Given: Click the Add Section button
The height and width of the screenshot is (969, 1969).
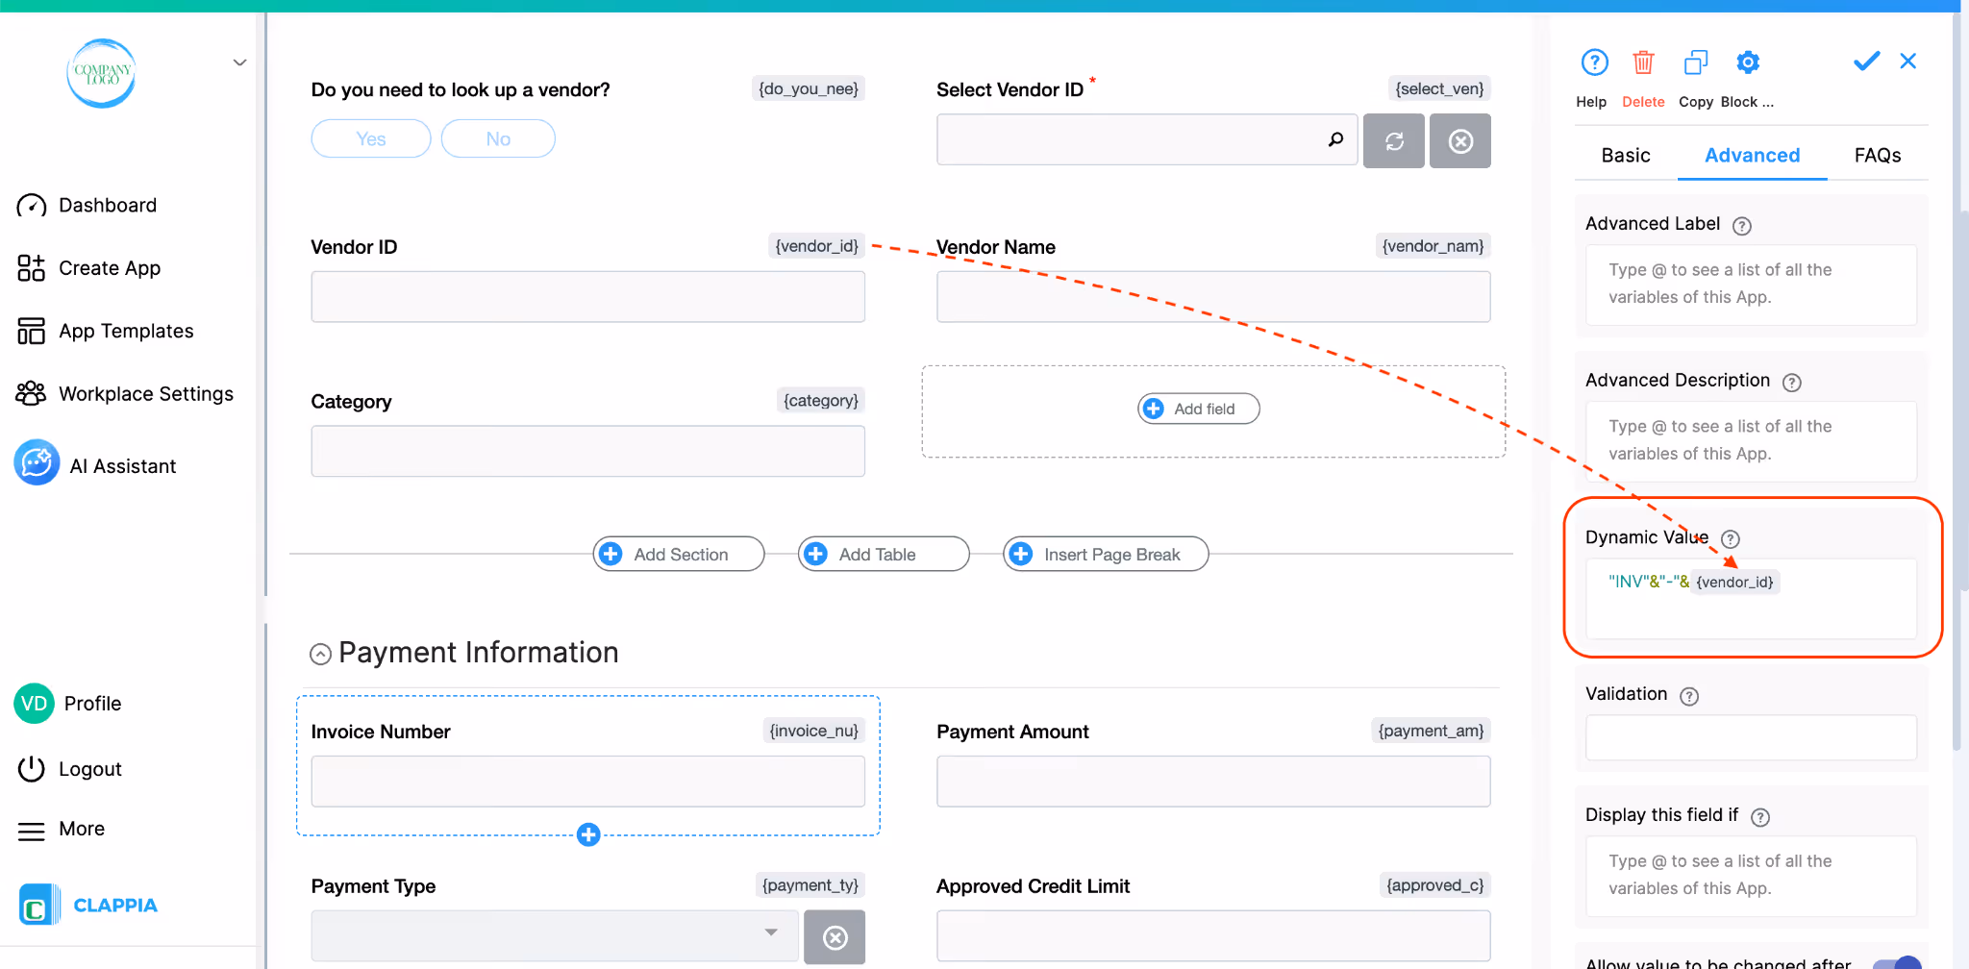Looking at the screenshot, I should point(678,554).
